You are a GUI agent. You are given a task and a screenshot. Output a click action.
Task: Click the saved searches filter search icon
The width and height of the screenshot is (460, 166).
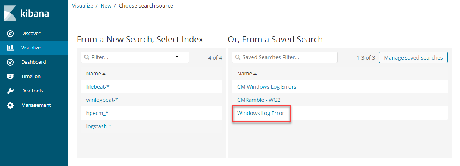click(238, 57)
